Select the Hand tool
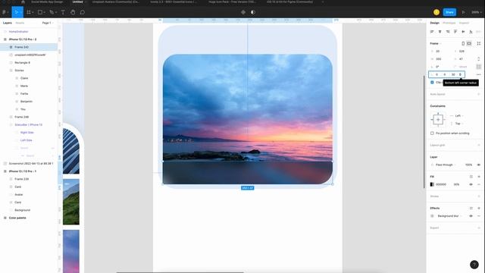Viewport: 485px width, 273px height. tap(73, 12)
